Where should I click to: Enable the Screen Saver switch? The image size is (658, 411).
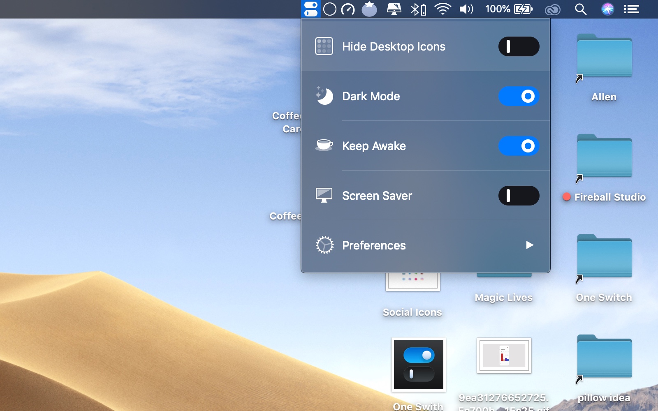pyautogui.click(x=519, y=196)
